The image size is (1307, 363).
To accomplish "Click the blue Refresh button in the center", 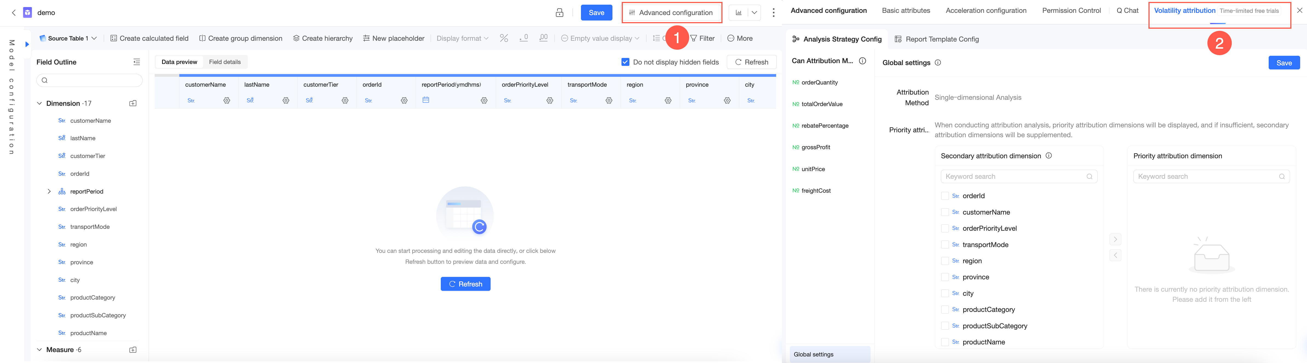I will (x=465, y=284).
